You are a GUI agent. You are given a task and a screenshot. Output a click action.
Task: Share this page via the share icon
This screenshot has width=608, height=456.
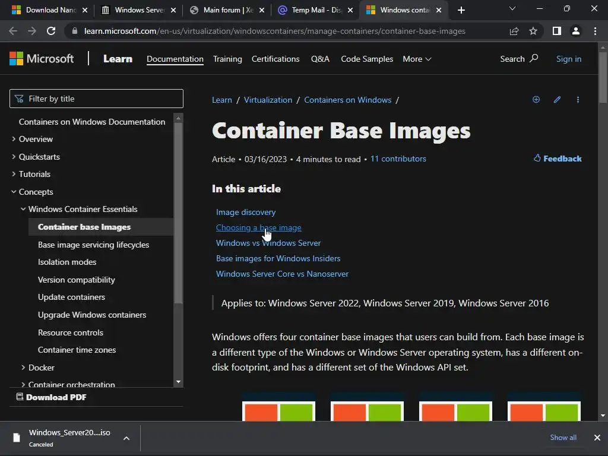tap(514, 31)
